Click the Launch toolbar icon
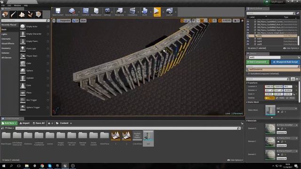This screenshot has width=301, height=169. (x=169, y=11)
